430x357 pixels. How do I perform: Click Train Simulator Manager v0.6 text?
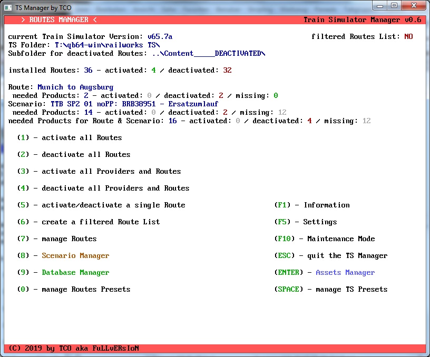tap(362, 19)
